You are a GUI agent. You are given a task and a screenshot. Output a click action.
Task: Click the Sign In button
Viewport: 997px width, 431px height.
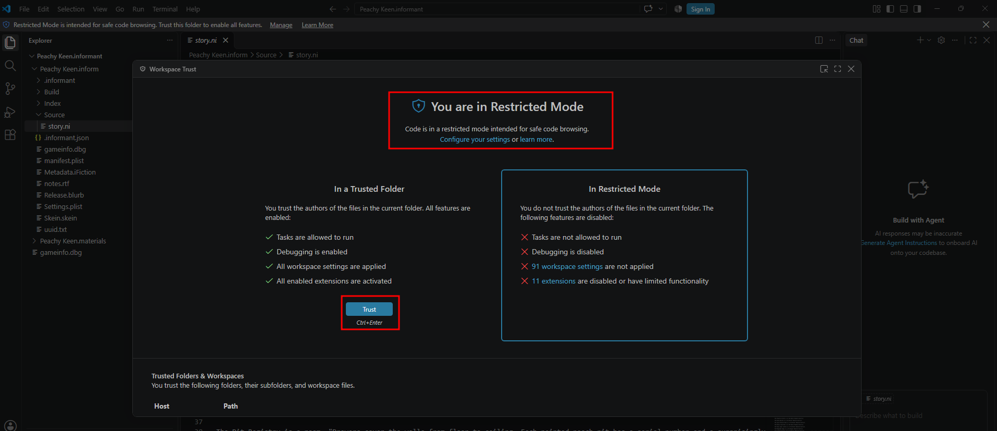(700, 9)
